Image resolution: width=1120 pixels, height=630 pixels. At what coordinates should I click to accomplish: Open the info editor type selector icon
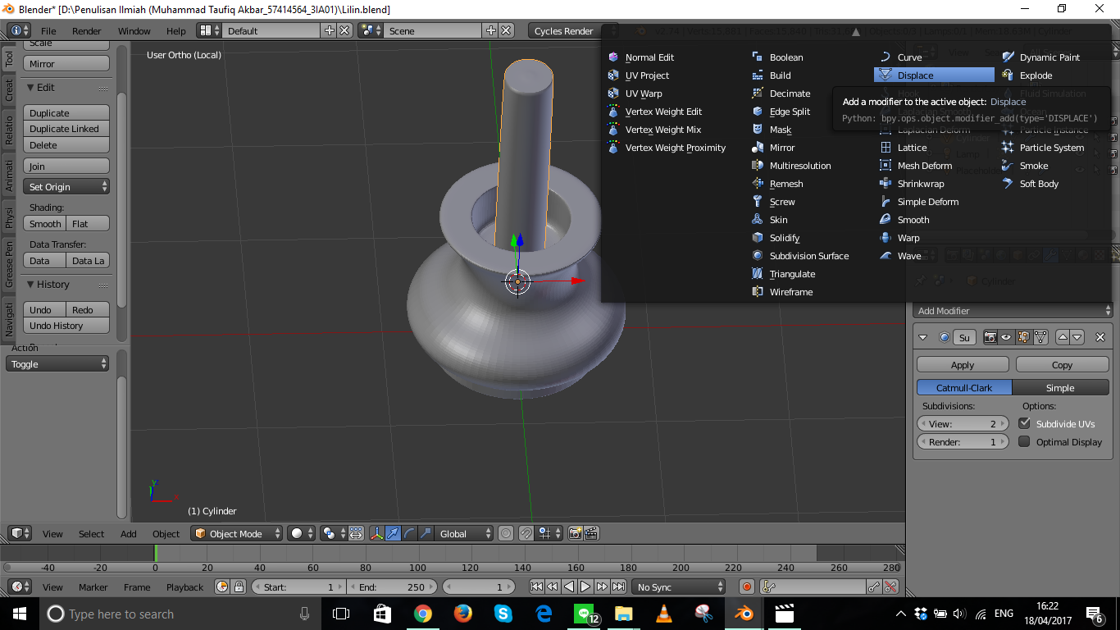tap(19, 30)
